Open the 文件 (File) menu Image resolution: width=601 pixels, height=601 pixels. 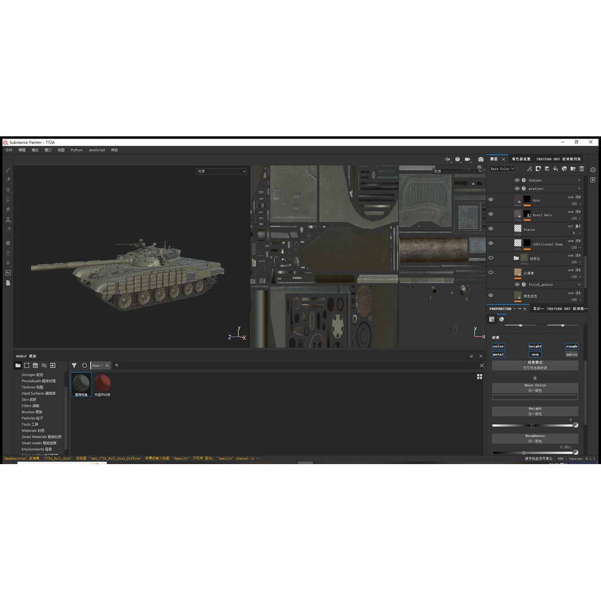point(9,150)
